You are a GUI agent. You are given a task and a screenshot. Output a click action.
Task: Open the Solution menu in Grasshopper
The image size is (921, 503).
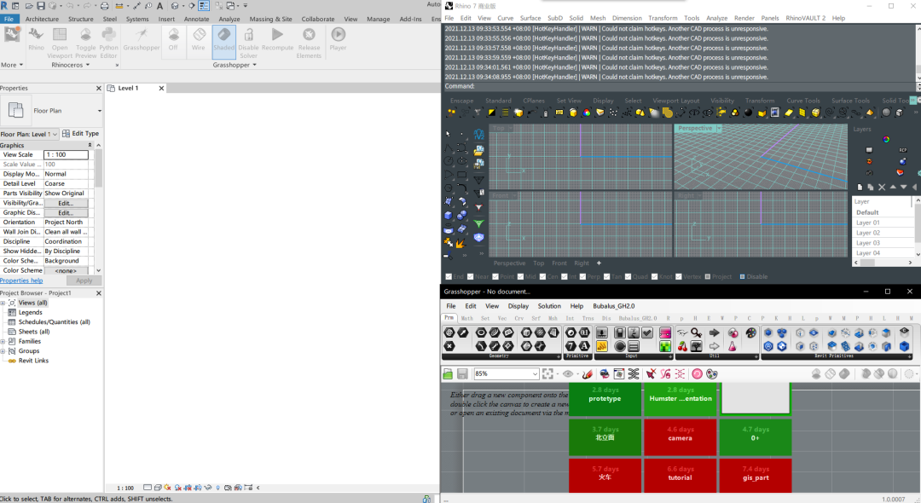coord(549,306)
